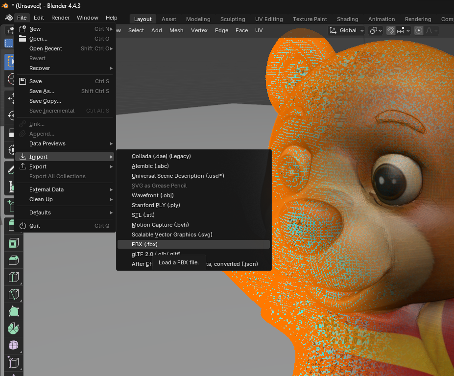
Task: Choose STL (.stl) import option
Action: (x=193, y=215)
